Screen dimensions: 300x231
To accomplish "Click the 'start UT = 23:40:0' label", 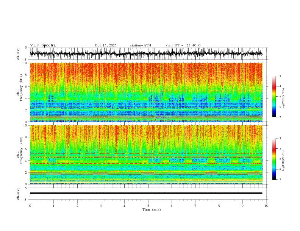I will click(183, 45).
